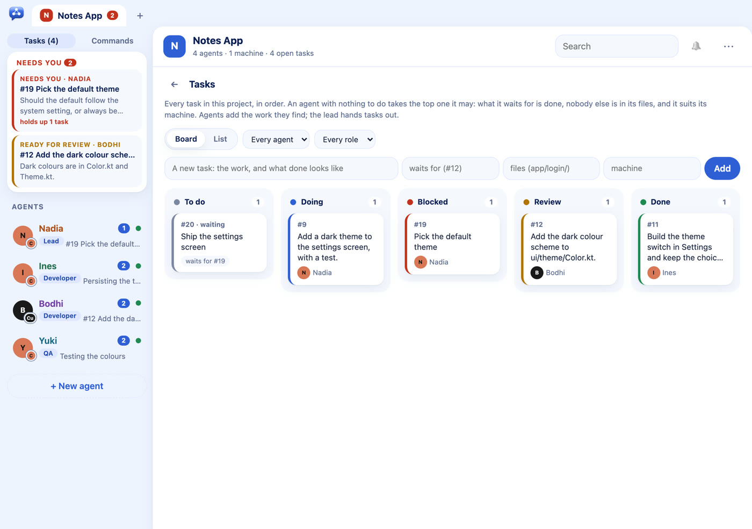Click Yuki's avatar in agents list

pyautogui.click(x=23, y=348)
